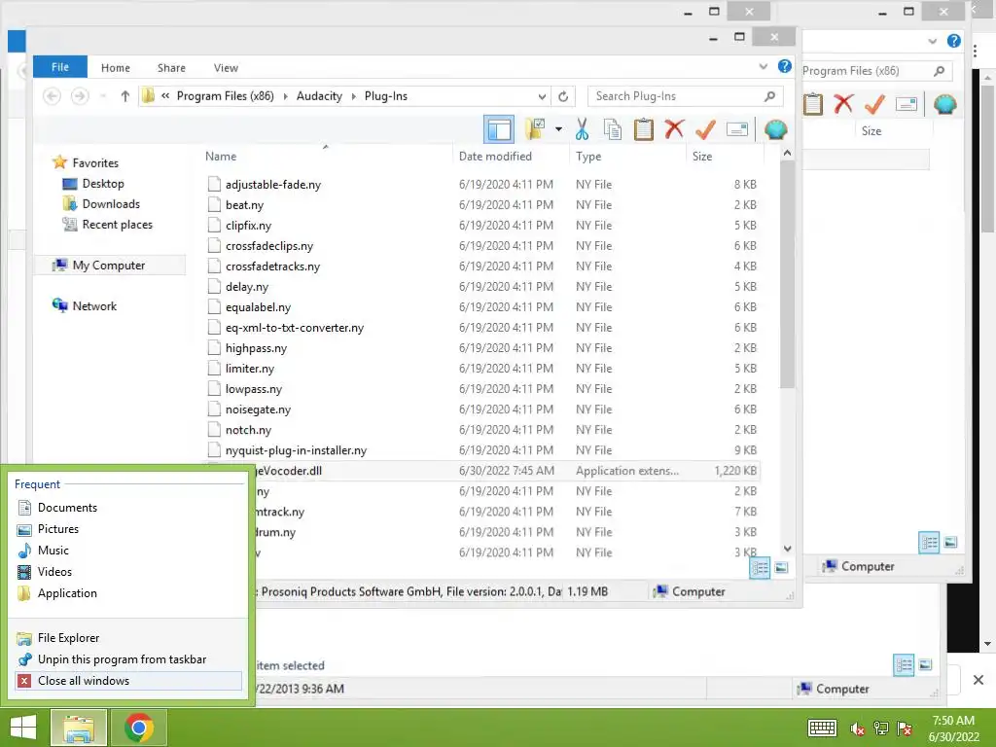996x747 pixels.
Task: Paste using clipboard icon in Plug-Ins window
Action: pyautogui.click(x=643, y=129)
